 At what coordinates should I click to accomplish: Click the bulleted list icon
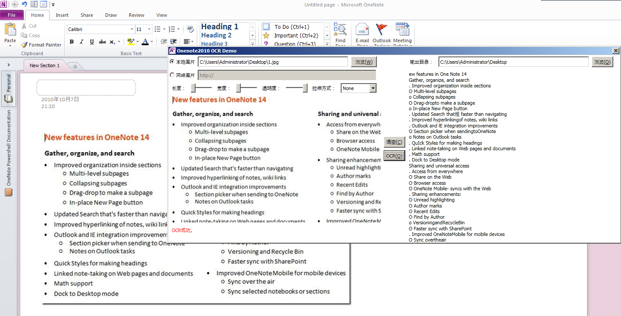(158, 29)
